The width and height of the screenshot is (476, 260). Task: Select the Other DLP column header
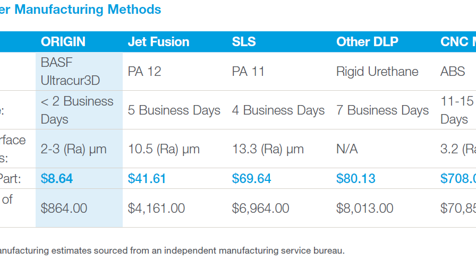[x=367, y=42]
